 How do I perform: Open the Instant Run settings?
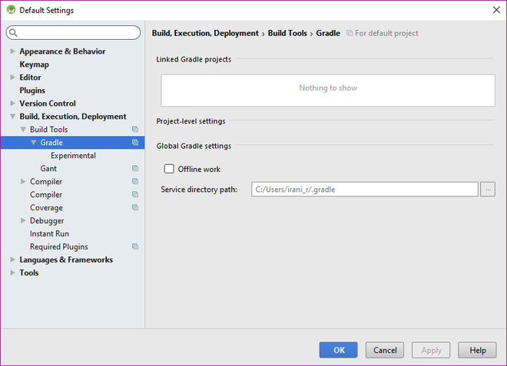tap(49, 233)
